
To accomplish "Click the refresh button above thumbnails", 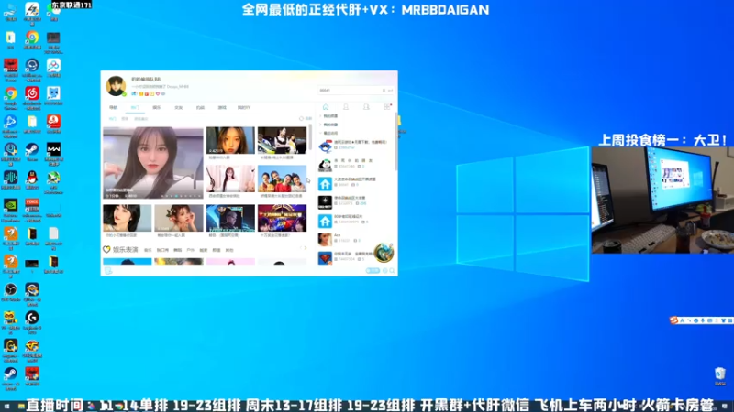I will click(306, 119).
